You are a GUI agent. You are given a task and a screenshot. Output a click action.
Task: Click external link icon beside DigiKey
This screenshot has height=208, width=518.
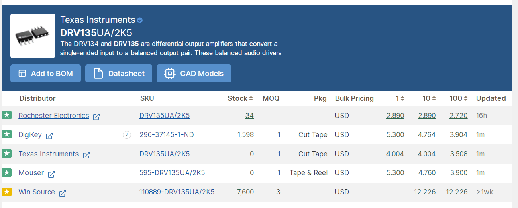[49, 136]
